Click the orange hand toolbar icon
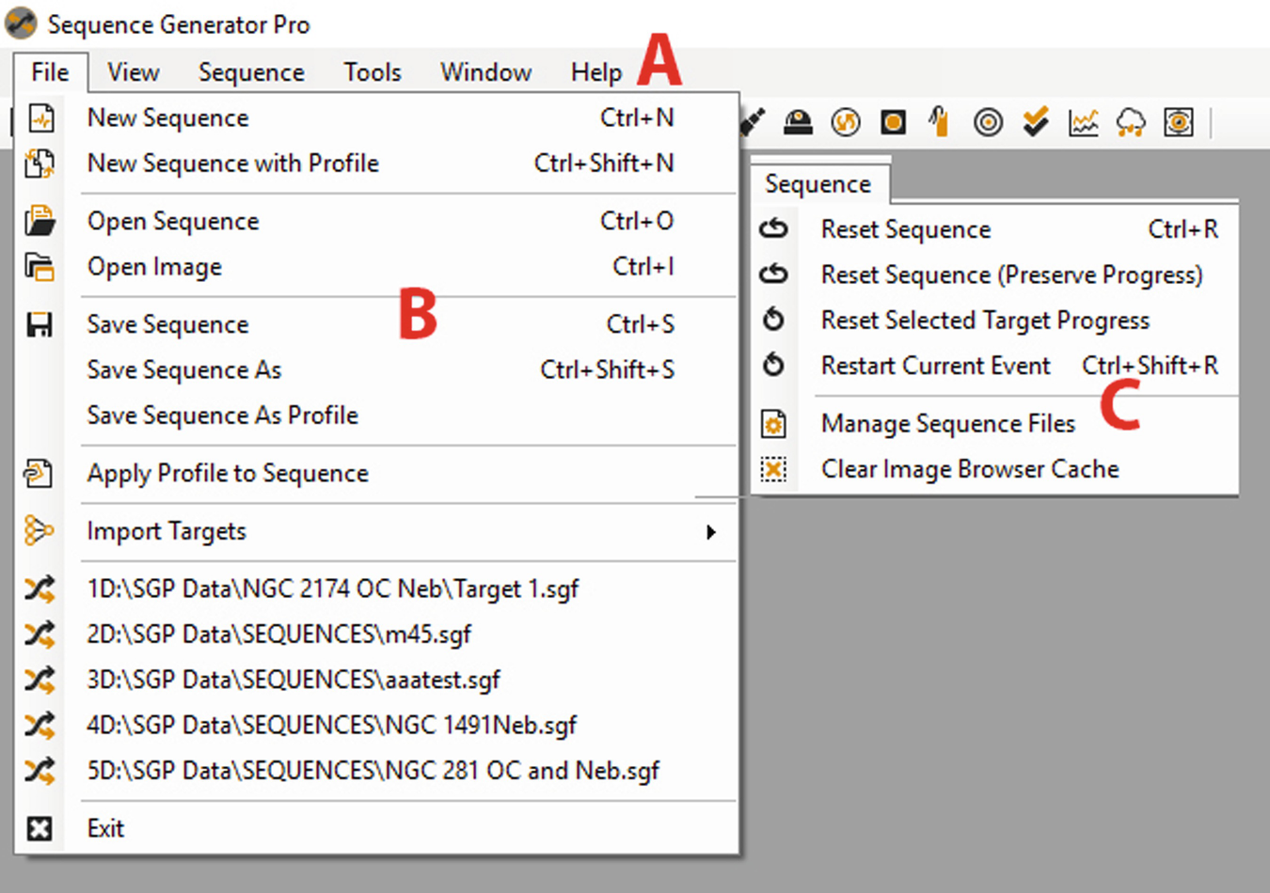Image resolution: width=1270 pixels, height=893 pixels. tap(939, 121)
